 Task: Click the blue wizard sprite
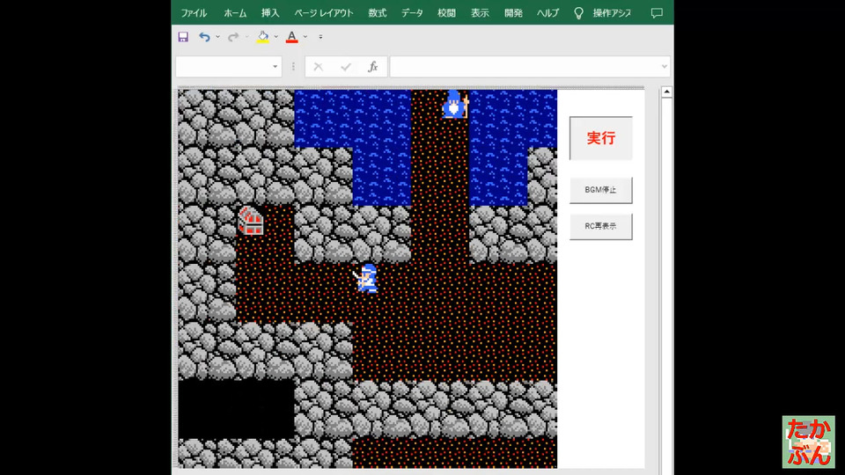pyautogui.click(x=455, y=105)
